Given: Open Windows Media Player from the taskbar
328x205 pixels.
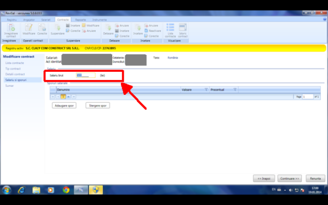Looking at the screenshot, I should click(51, 190).
